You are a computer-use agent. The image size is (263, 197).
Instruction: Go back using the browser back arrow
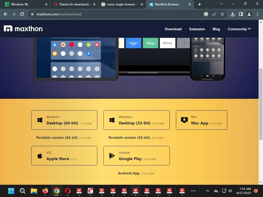click(x=6, y=14)
